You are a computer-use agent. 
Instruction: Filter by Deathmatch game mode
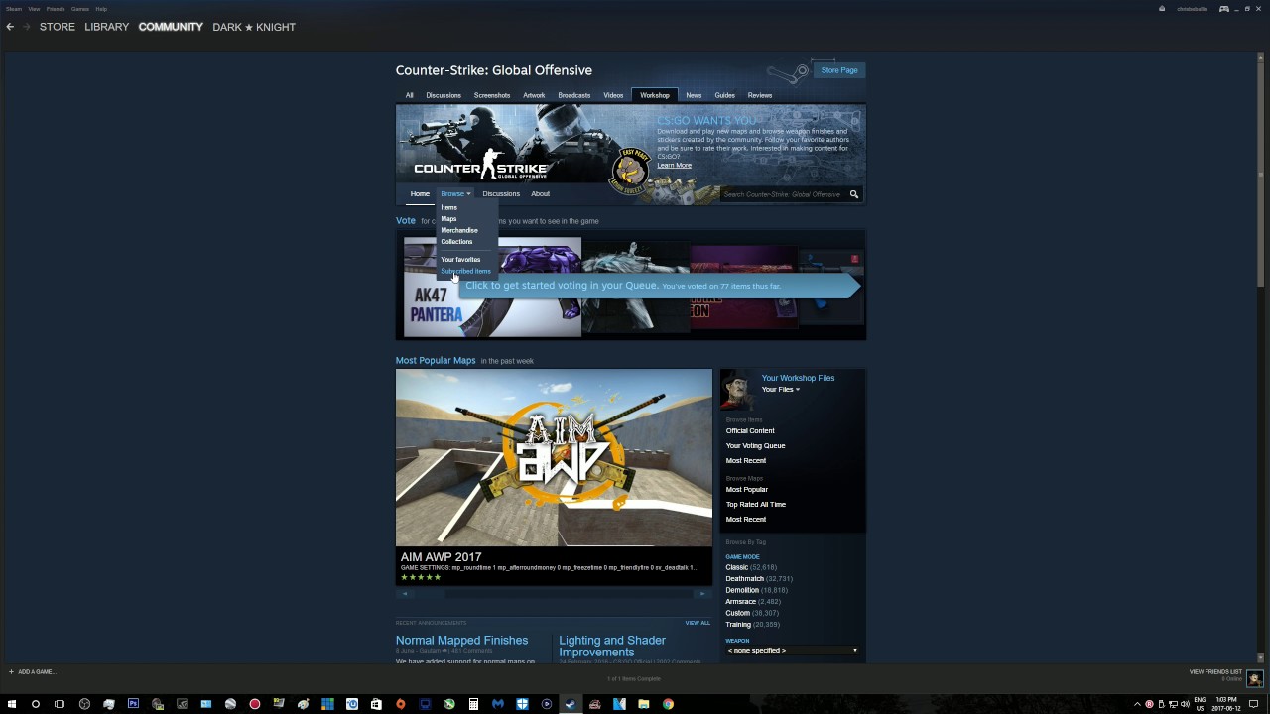(x=744, y=579)
